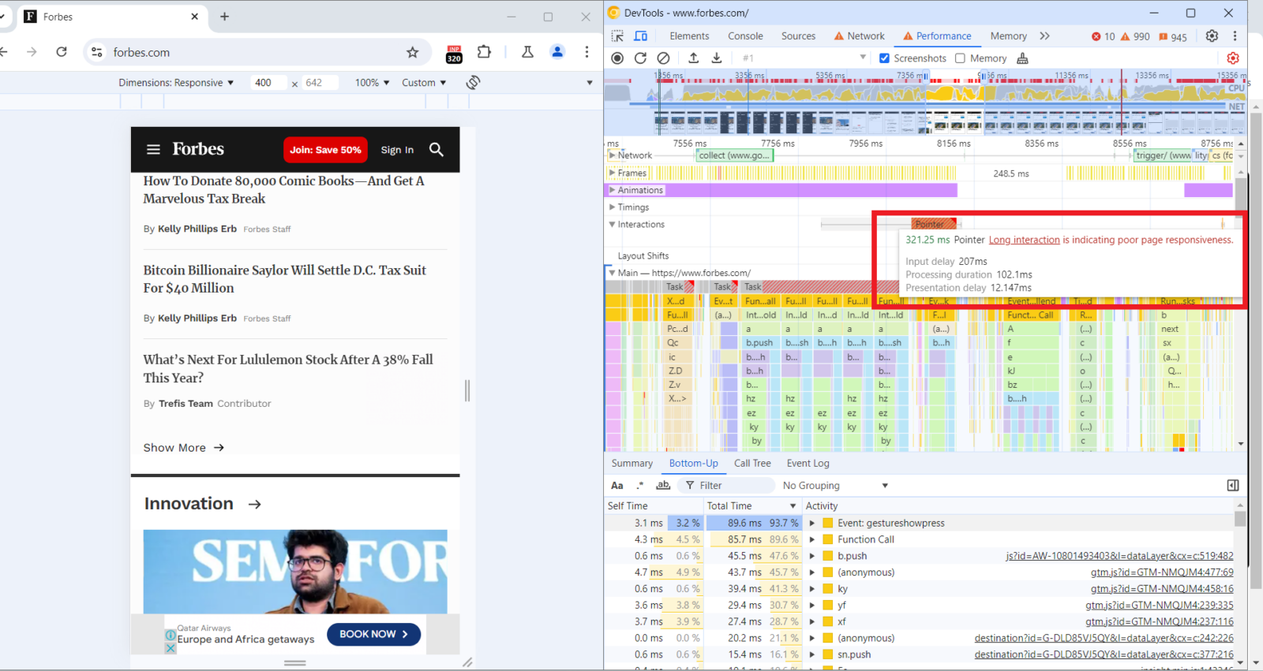
Task: Enable the Memory checkbox
Action: click(x=960, y=58)
